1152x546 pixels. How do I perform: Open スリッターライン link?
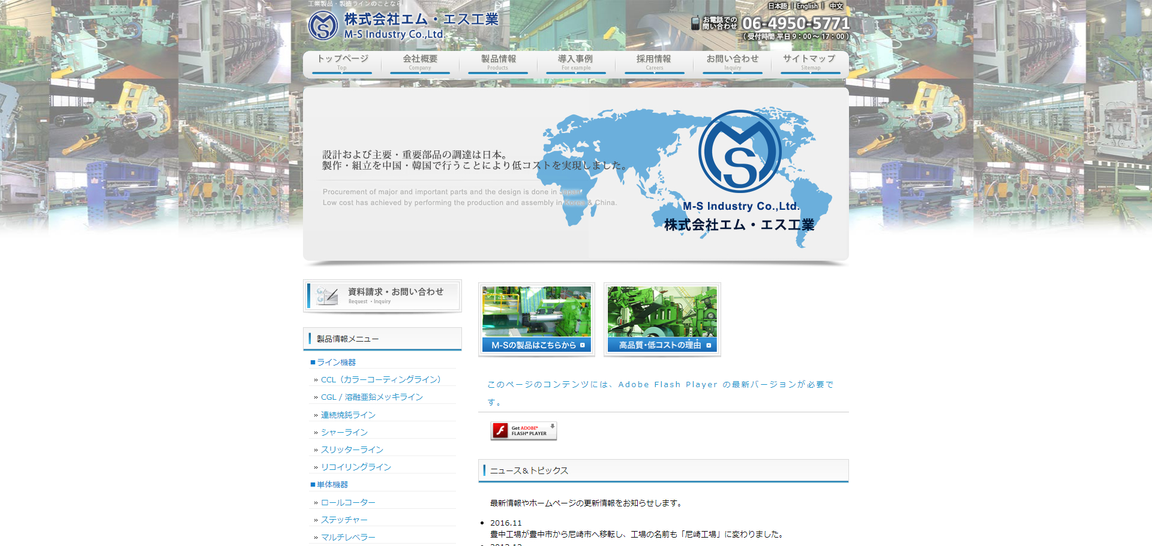pyautogui.click(x=352, y=450)
